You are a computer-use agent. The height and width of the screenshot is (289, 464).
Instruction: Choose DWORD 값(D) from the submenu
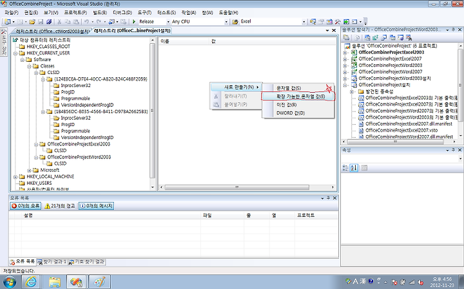pyautogui.click(x=298, y=113)
